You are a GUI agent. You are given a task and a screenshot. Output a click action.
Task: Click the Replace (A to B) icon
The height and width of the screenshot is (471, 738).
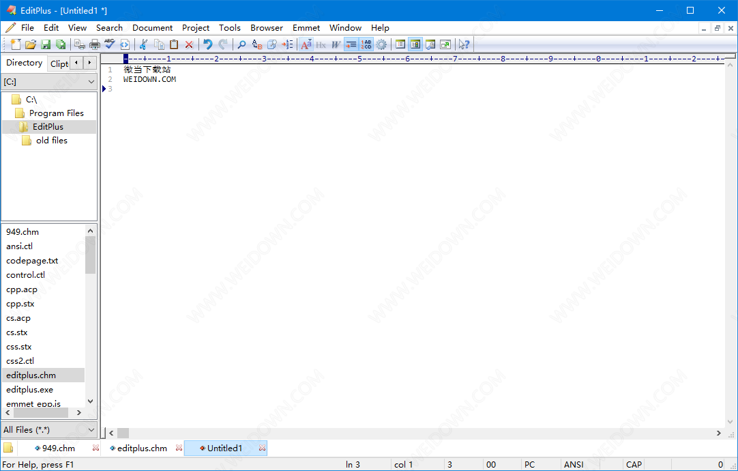click(256, 44)
